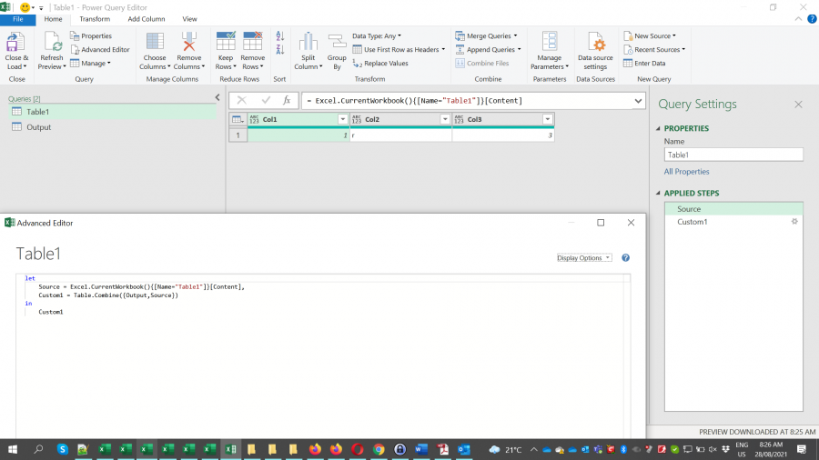The image size is (819, 460).
Task: Open the Col3 column filter dropdown
Action: 548,119
